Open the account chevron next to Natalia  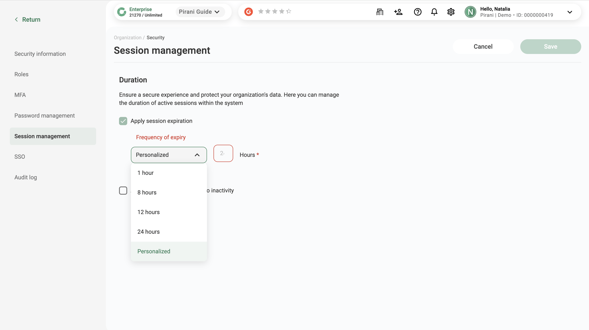pyautogui.click(x=570, y=12)
